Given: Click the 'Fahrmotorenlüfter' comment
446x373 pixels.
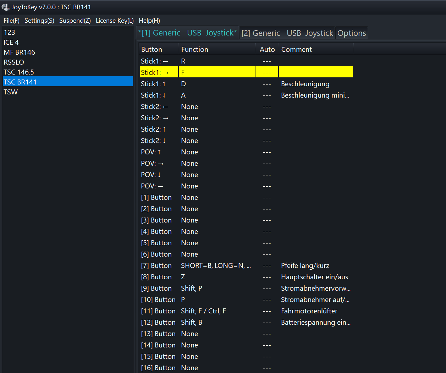Looking at the screenshot, I should (309, 311).
